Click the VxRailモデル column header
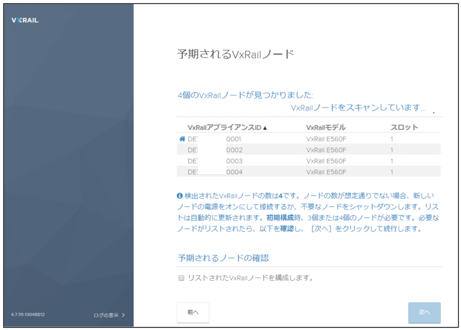The image size is (461, 330). point(326,128)
